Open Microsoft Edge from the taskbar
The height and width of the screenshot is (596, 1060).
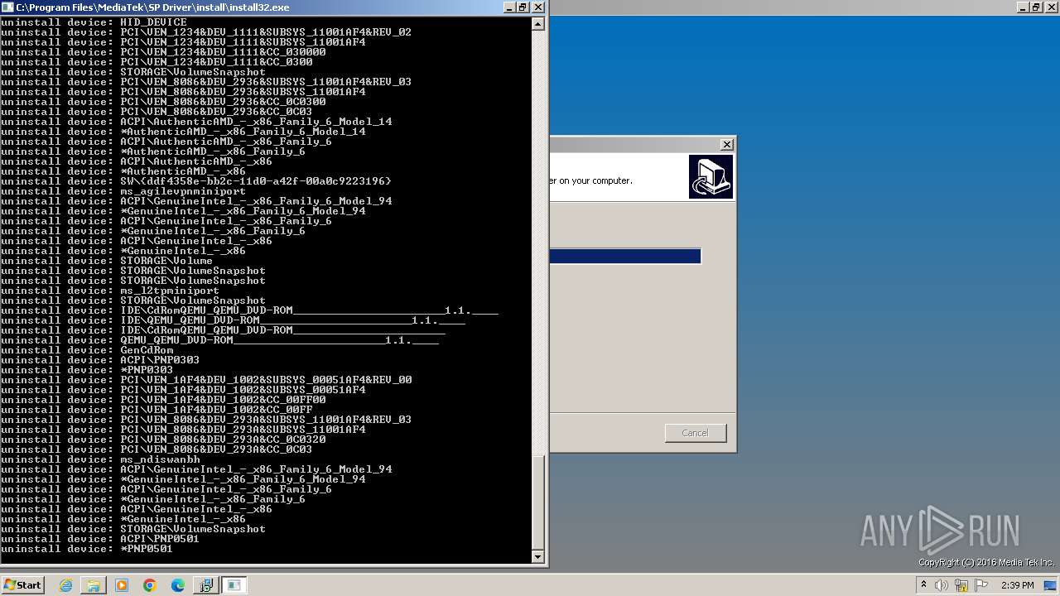point(178,585)
